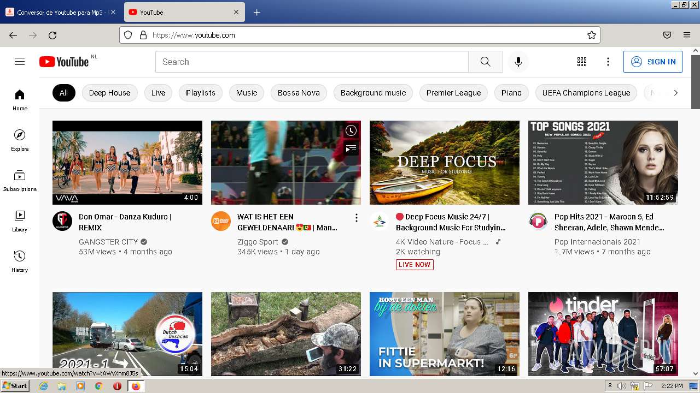Open Ziggo Sport channel name link
Viewport: 700px width, 393px height.
tap(258, 242)
